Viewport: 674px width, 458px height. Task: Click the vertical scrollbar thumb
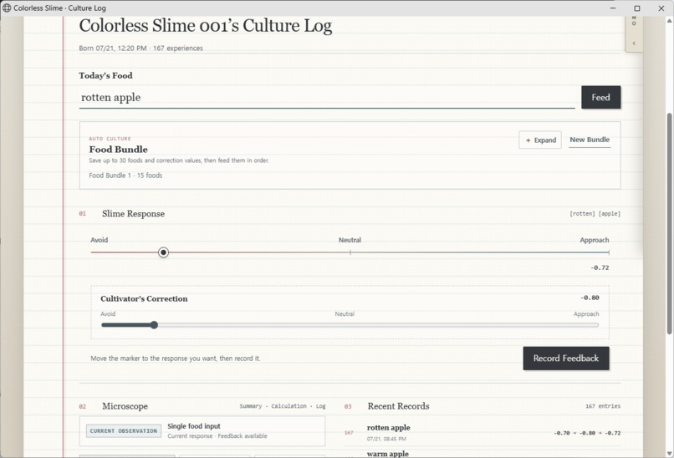click(669, 223)
